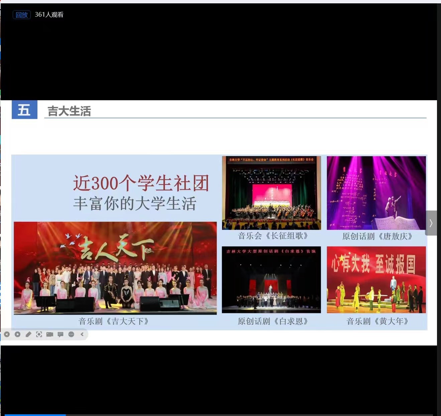Viewport: 441px width, 416px height.
Task: Expand side panel with right chevron arrow
Action: click(431, 223)
